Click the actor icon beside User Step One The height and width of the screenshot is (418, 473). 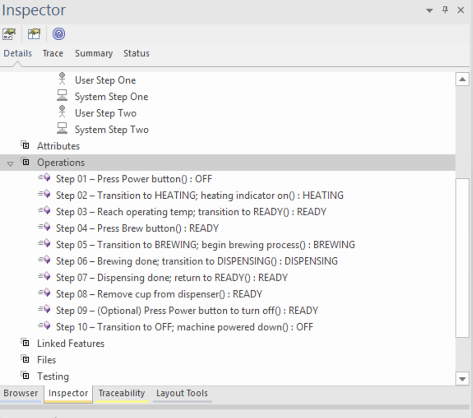tap(62, 79)
